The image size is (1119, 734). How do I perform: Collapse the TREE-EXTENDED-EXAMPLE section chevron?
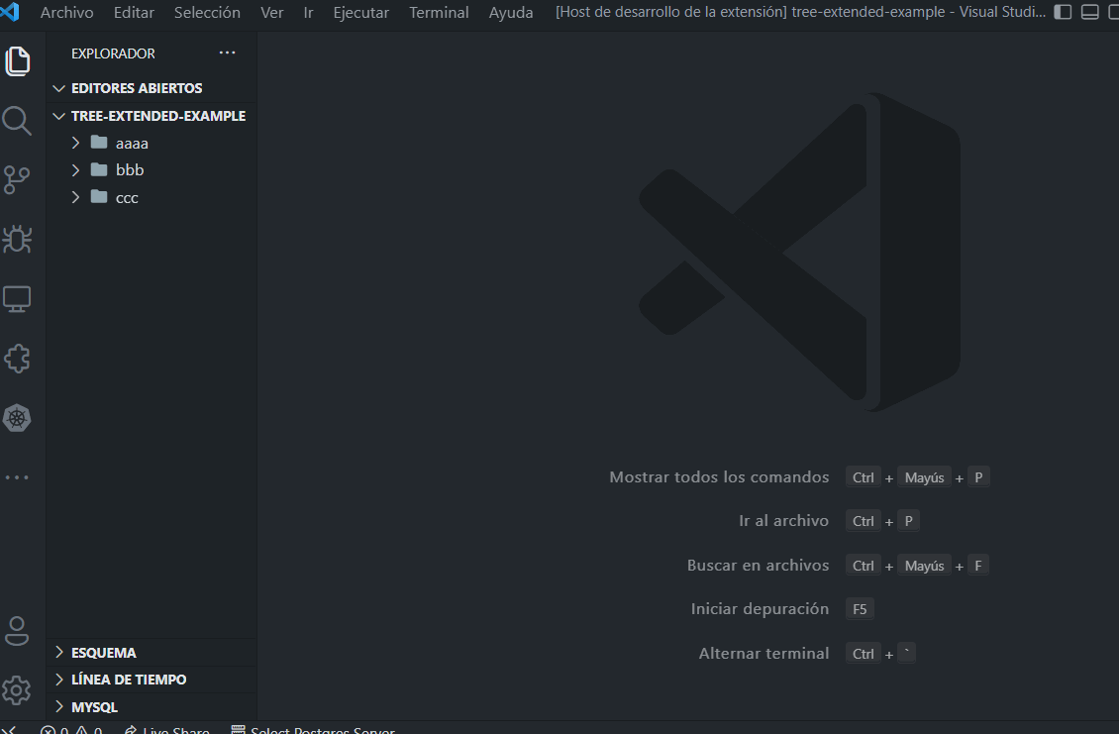(x=59, y=116)
